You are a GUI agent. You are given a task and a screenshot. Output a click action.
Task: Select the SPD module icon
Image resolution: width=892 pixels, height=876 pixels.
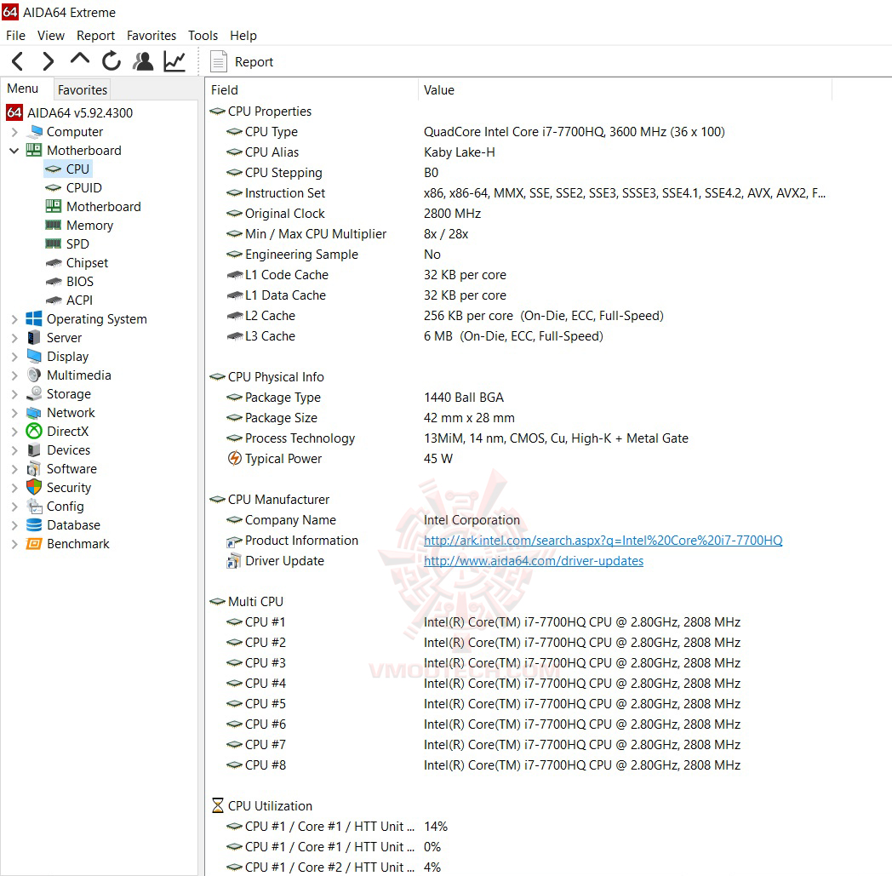tap(54, 244)
